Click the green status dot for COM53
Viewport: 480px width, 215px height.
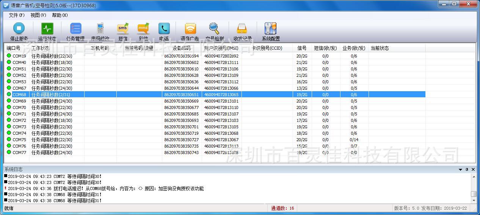pyautogui.click(x=9, y=81)
